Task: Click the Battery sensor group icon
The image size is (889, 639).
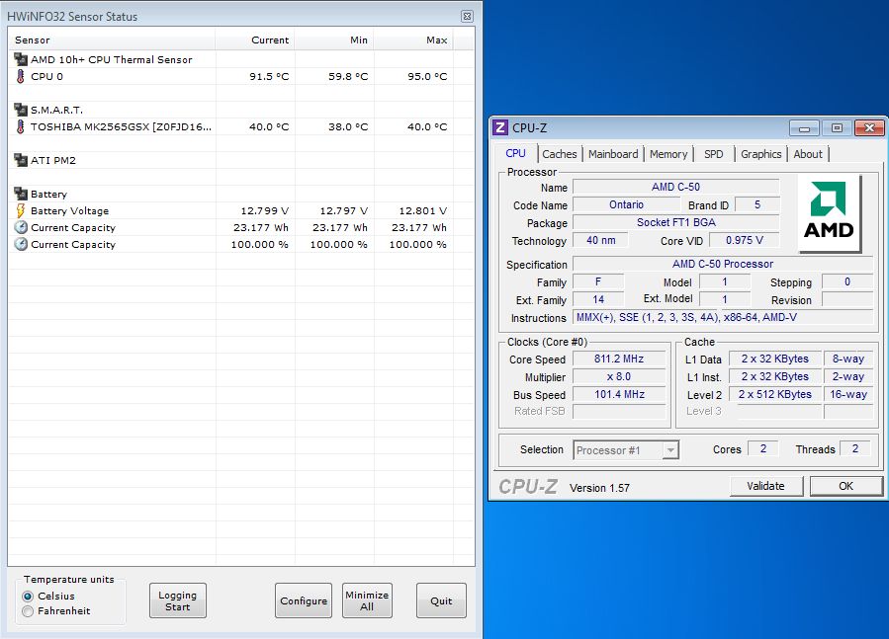Action: [21, 194]
